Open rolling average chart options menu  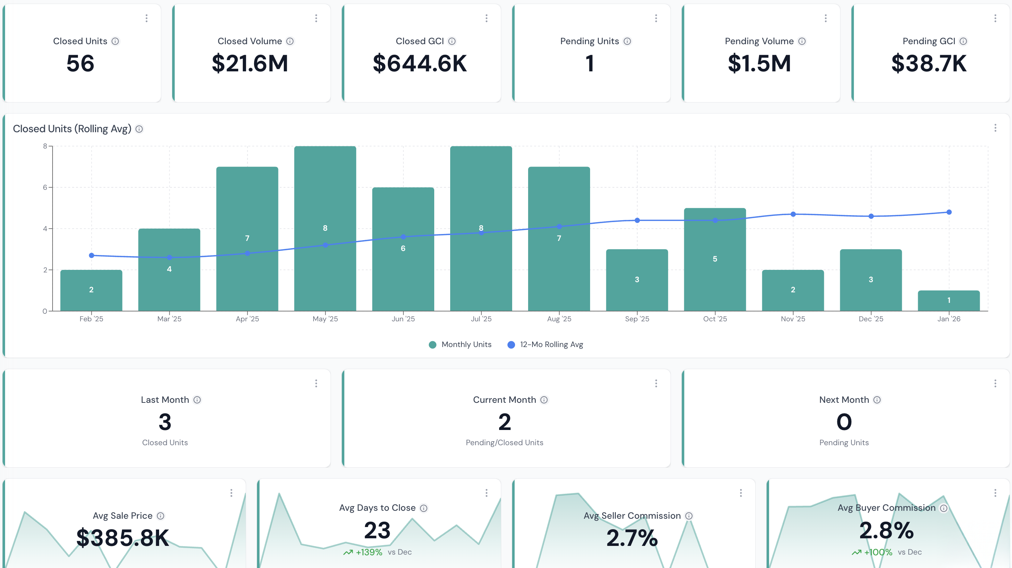(x=995, y=128)
